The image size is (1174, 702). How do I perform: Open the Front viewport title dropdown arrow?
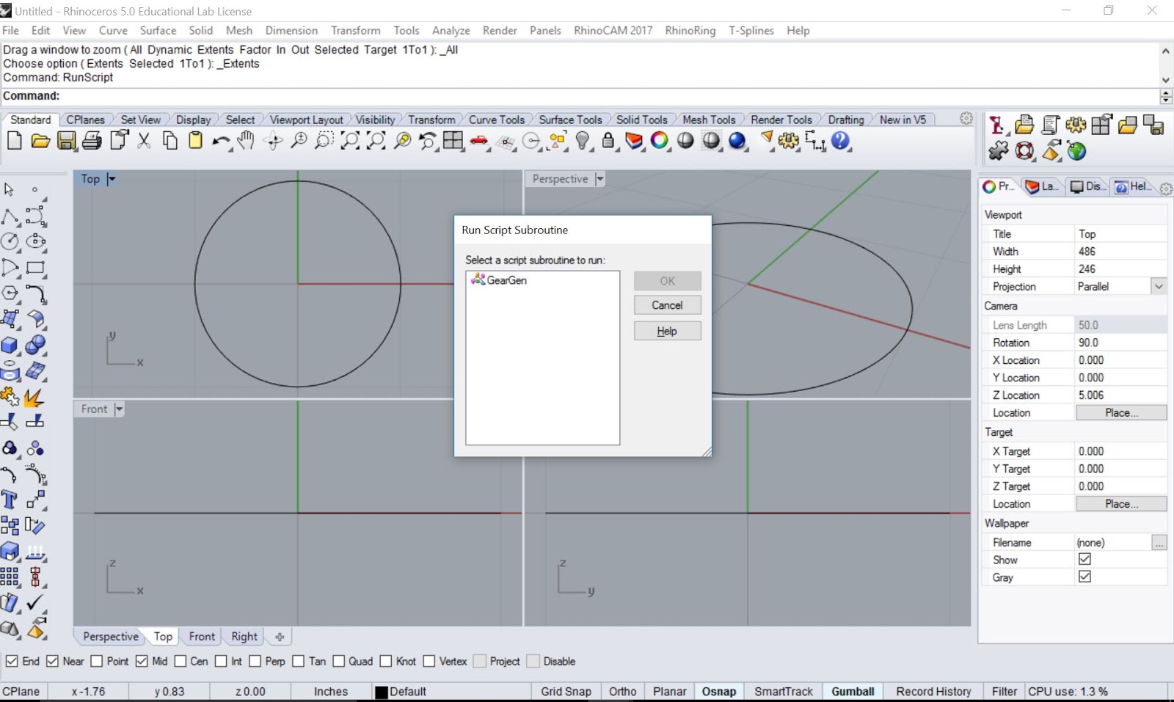point(119,409)
